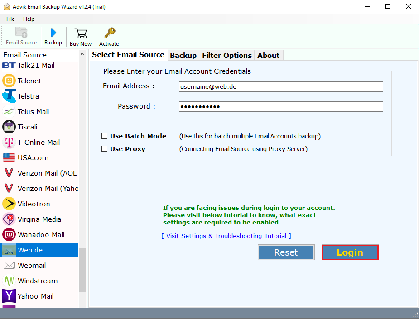419x319 pixels.
Task: Pick the Yahoo Mail Y icon
Action: pyautogui.click(x=9, y=296)
